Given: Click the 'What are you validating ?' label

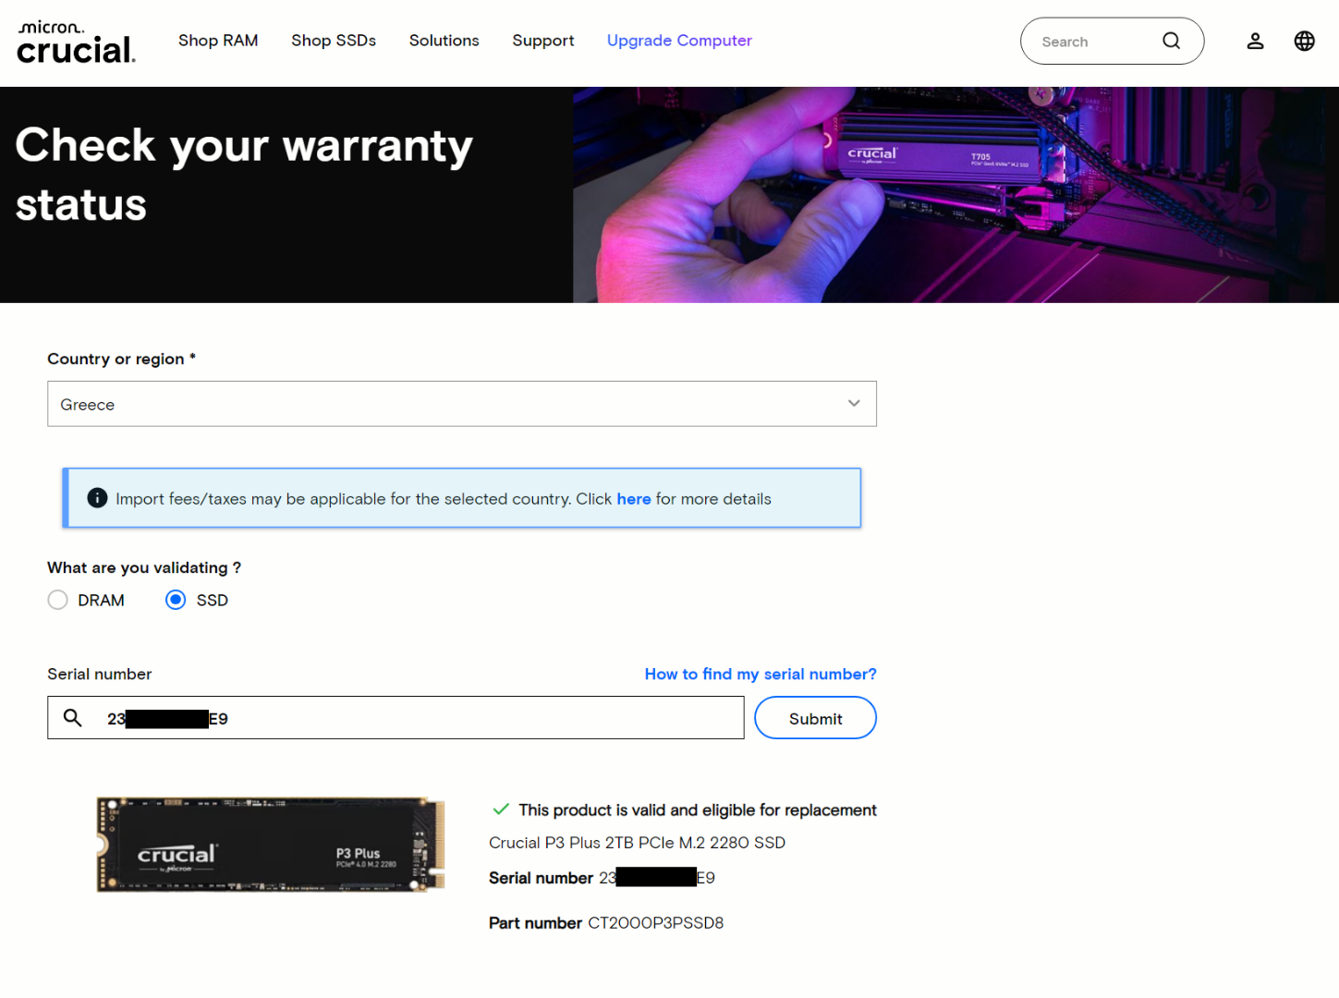Looking at the screenshot, I should [144, 567].
